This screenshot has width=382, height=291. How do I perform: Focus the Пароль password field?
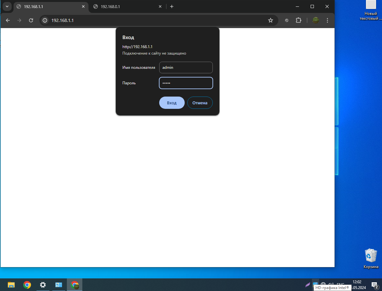[x=186, y=83]
